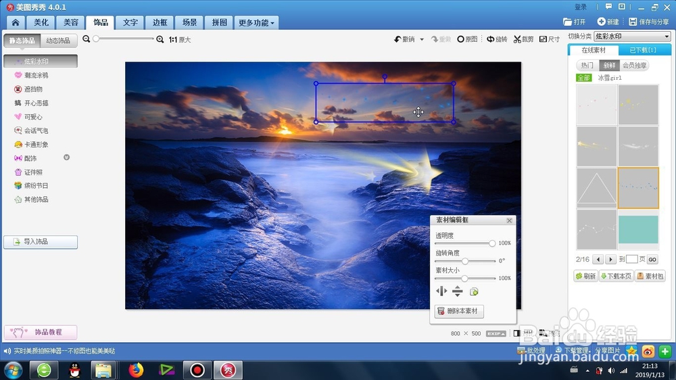The height and width of the screenshot is (380, 676).
Task: Close the 素材编辑框 panel
Action: point(509,220)
